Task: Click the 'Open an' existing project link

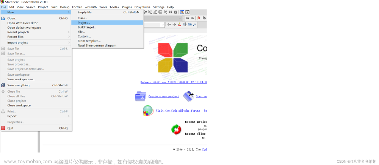Action: click(201, 96)
